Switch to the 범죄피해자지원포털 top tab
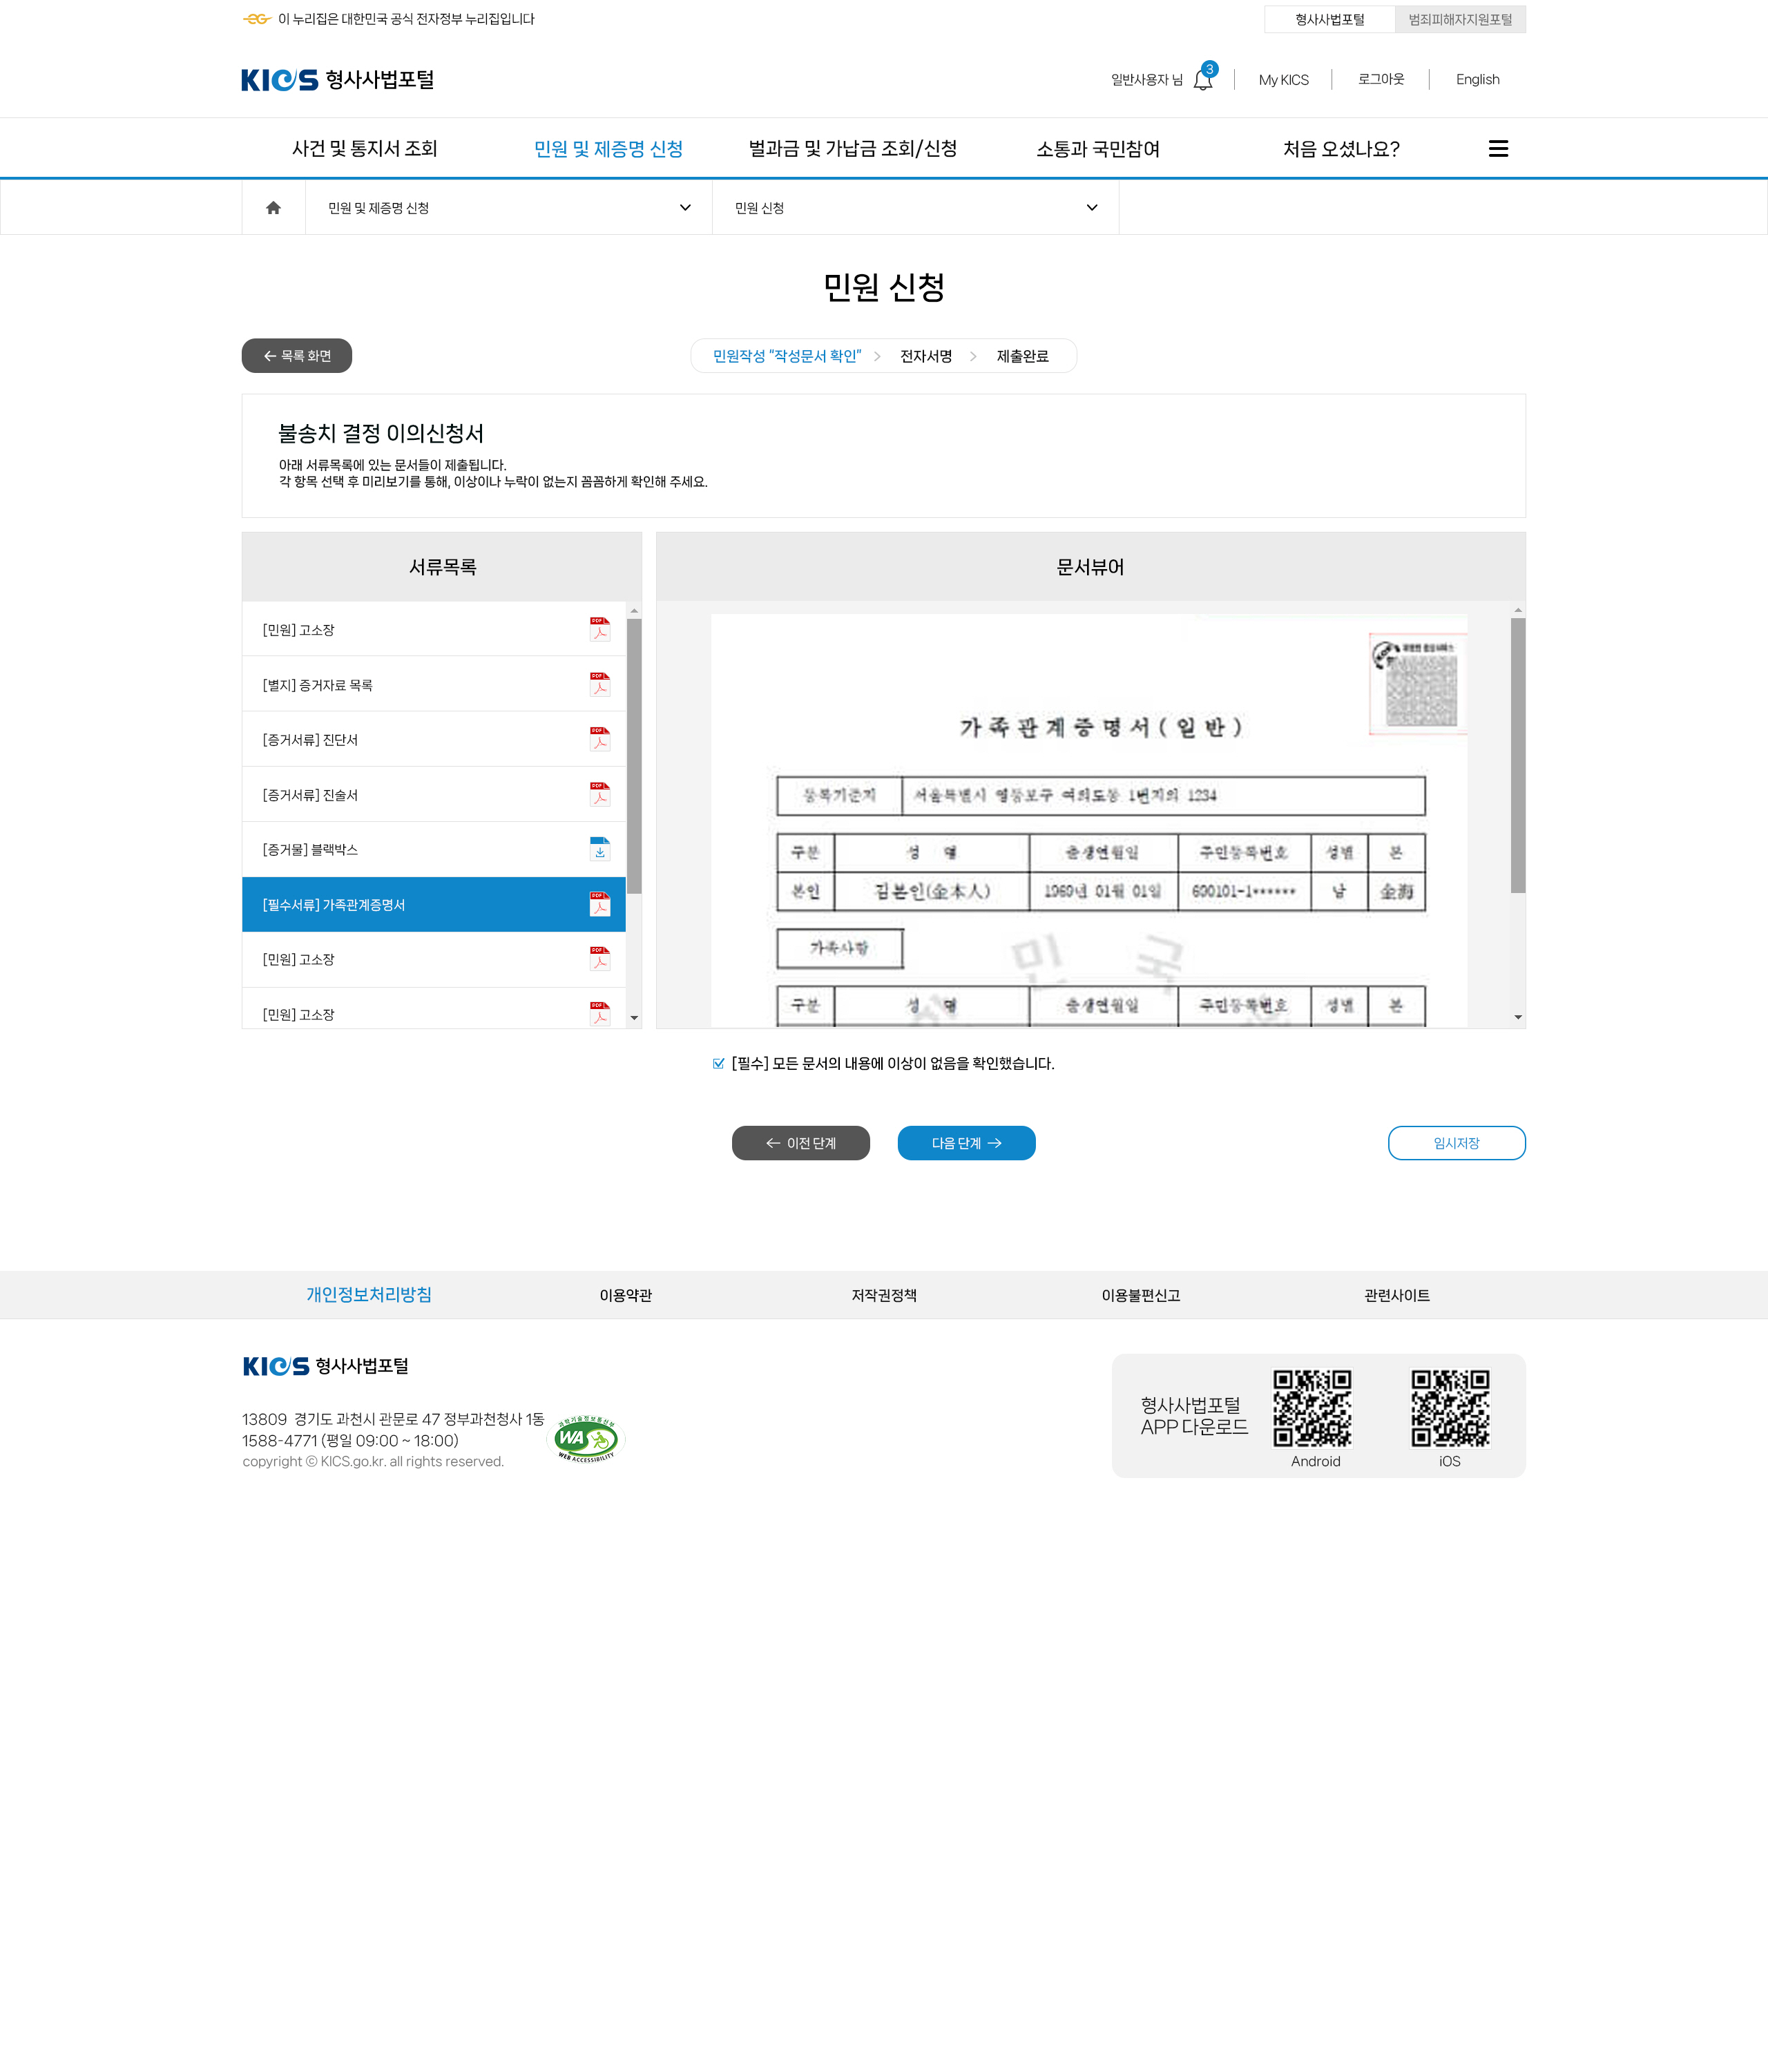Image resolution: width=1768 pixels, height=2072 pixels. coord(1460,19)
